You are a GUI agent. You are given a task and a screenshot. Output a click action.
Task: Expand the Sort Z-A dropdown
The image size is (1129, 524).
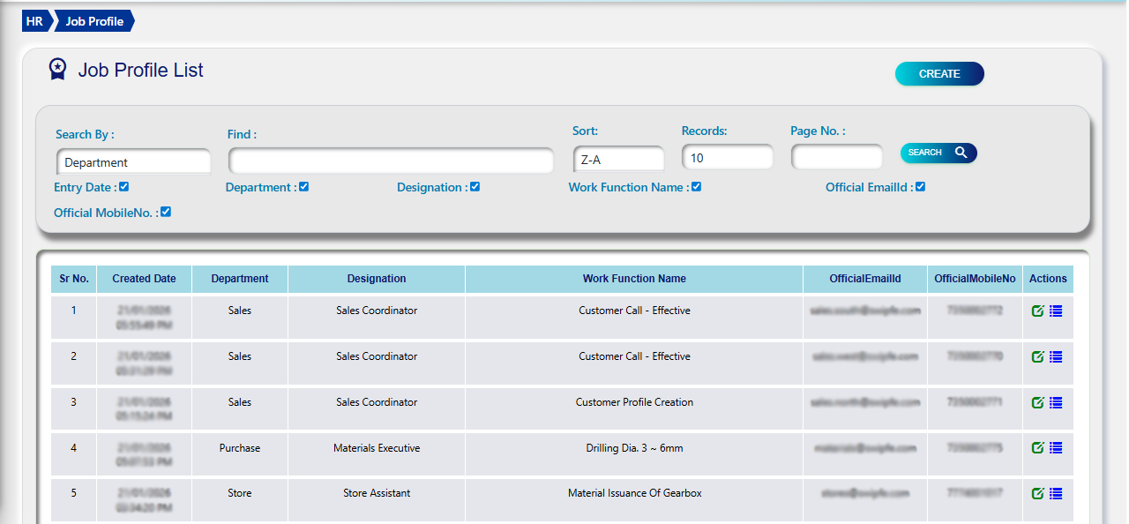[618, 160]
